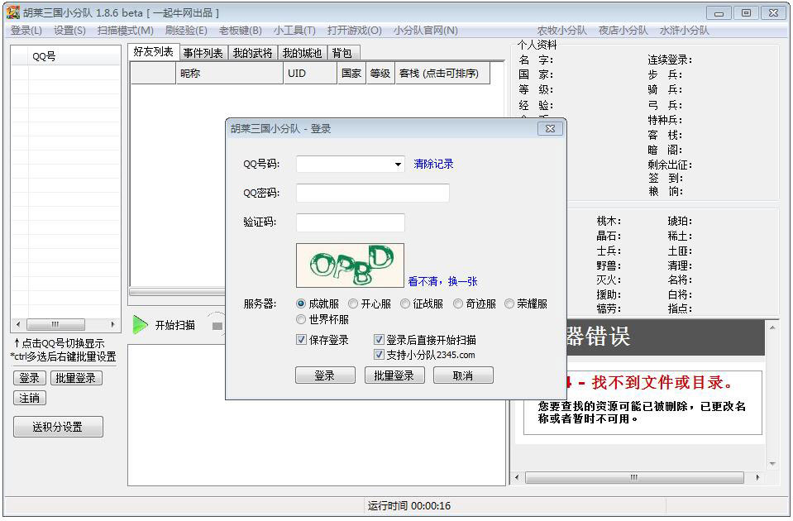Viewport: 793px width, 521px height.
Task: Disable the 登录后直接开始扫描 option
Action: tap(379, 340)
